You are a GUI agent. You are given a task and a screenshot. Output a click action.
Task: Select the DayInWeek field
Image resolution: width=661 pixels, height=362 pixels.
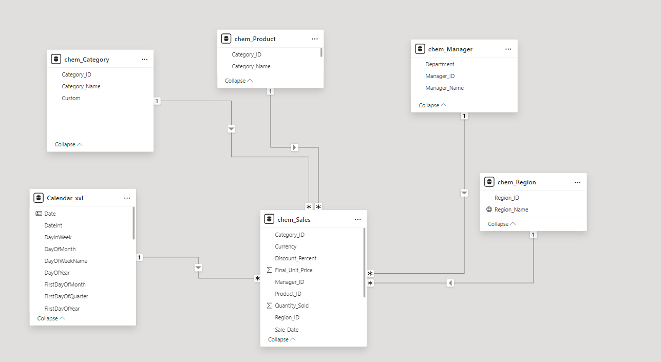(58, 237)
